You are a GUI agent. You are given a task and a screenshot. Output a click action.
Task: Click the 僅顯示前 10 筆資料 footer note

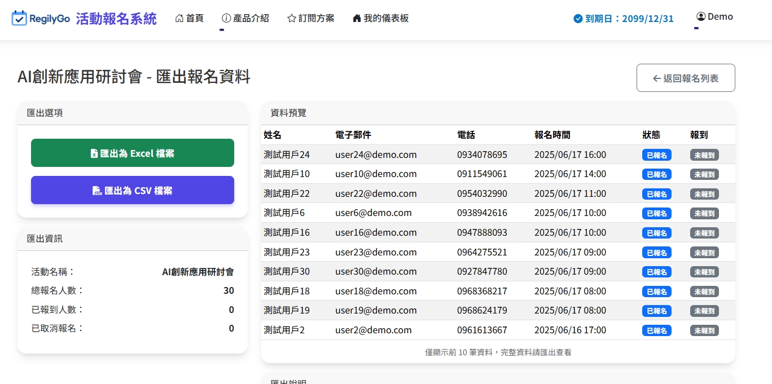pos(498,352)
